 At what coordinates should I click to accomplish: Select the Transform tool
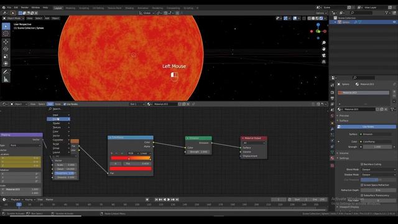point(6,63)
